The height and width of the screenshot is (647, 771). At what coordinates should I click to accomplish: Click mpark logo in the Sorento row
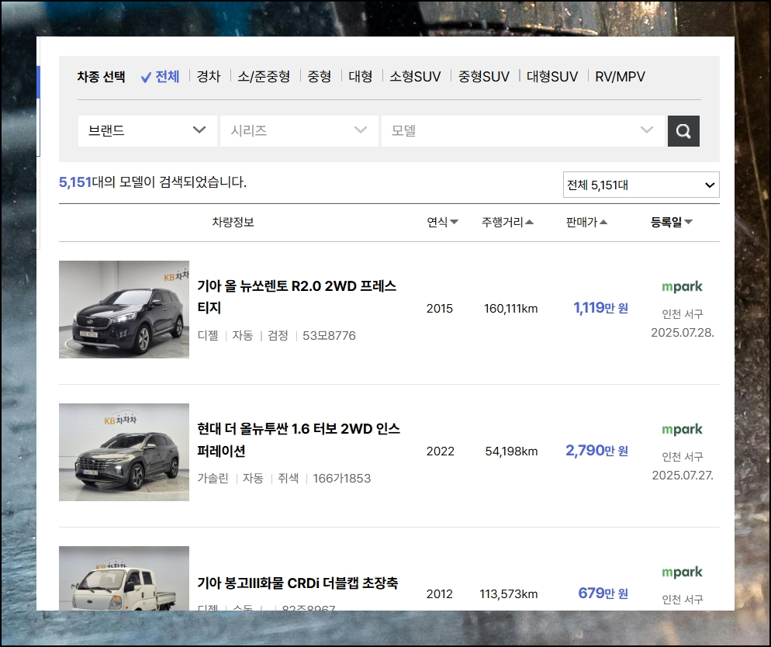tap(682, 286)
